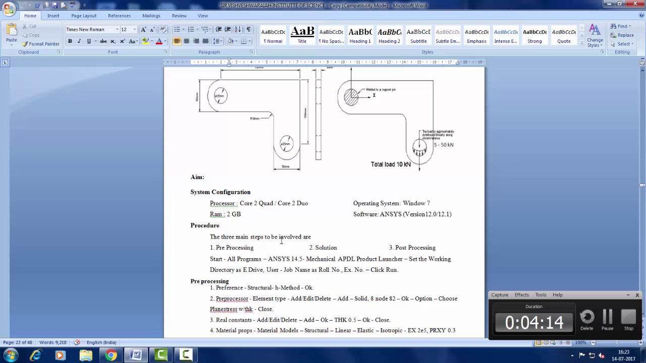
Task: Toggle Underline formatting
Action: click(x=89, y=41)
